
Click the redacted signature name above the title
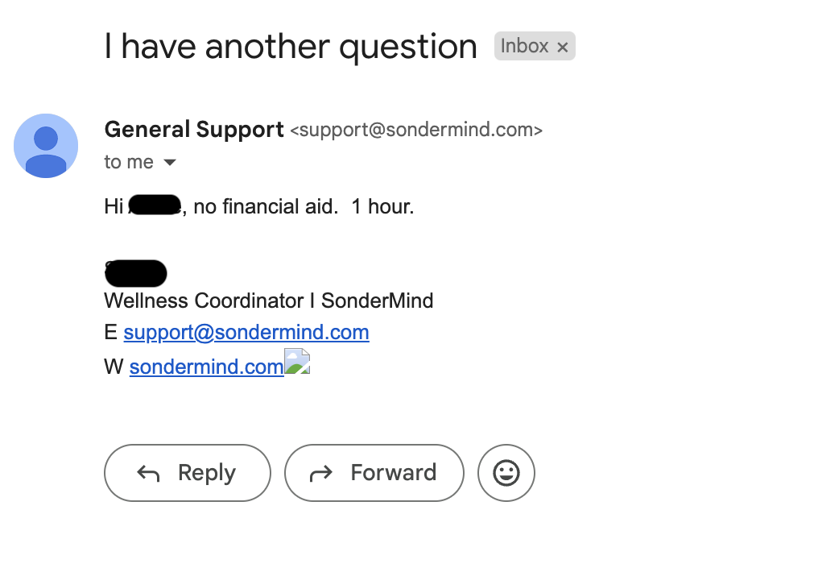(136, 274)
